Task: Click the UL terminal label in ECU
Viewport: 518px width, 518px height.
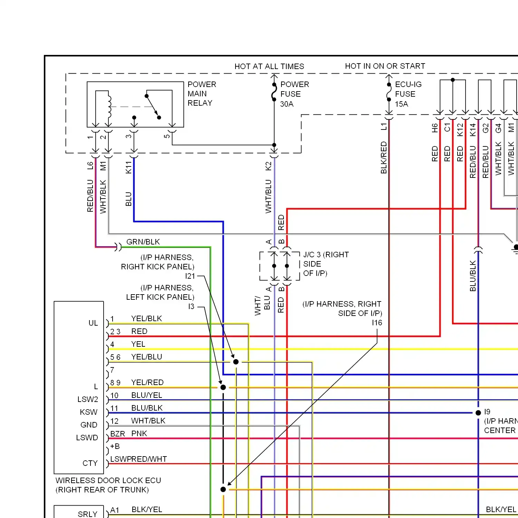Action: point(93,323)
